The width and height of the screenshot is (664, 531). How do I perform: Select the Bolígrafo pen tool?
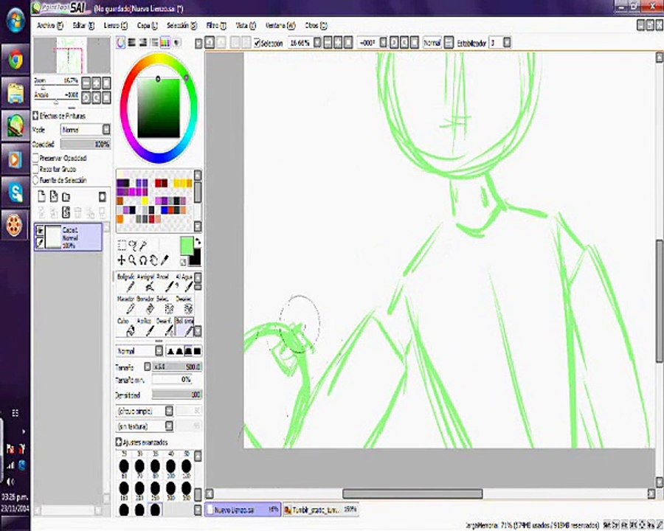[x=126, y=282]
